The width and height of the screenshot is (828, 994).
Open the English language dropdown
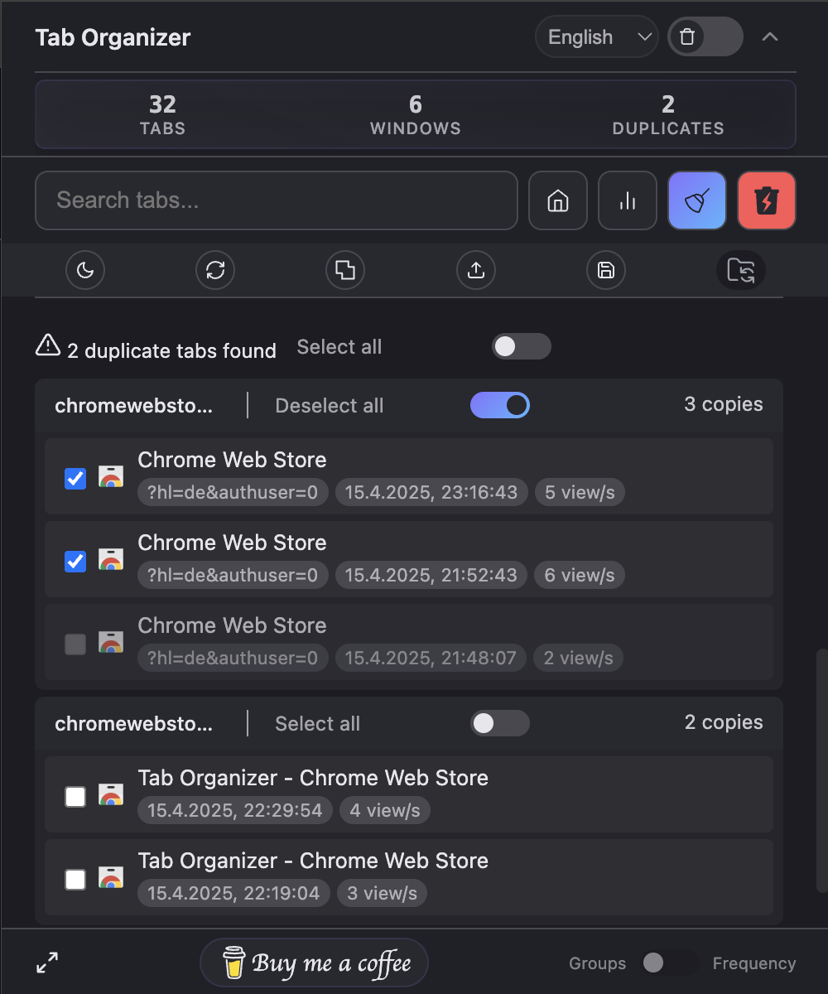tap(597, 36)
